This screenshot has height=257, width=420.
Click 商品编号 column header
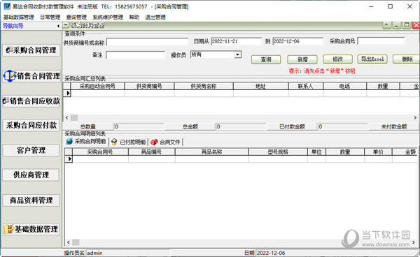152,152
